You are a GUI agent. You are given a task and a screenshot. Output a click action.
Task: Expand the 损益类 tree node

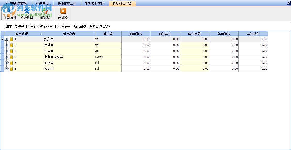[7, 69]
